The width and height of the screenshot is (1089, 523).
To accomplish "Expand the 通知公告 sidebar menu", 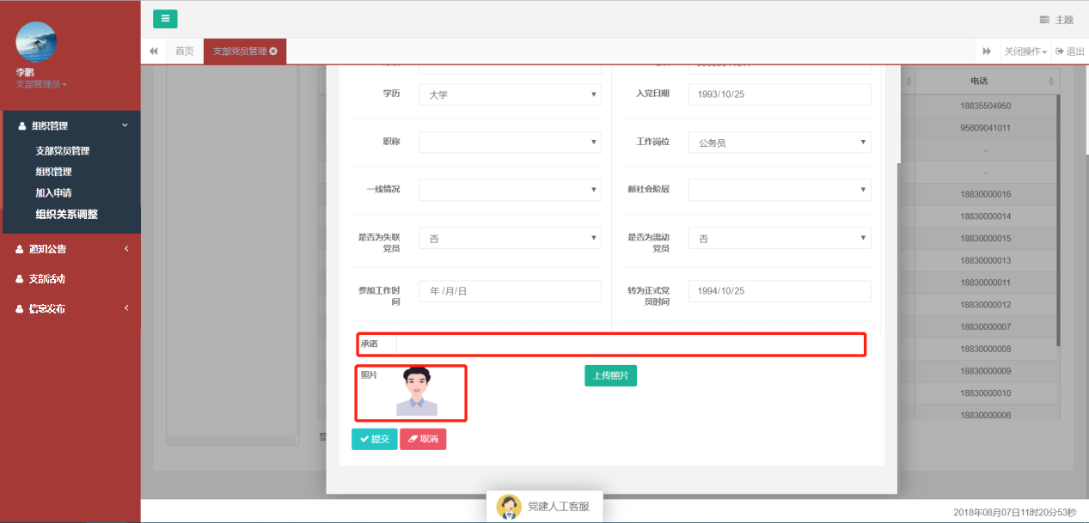I will pos(70,249).
